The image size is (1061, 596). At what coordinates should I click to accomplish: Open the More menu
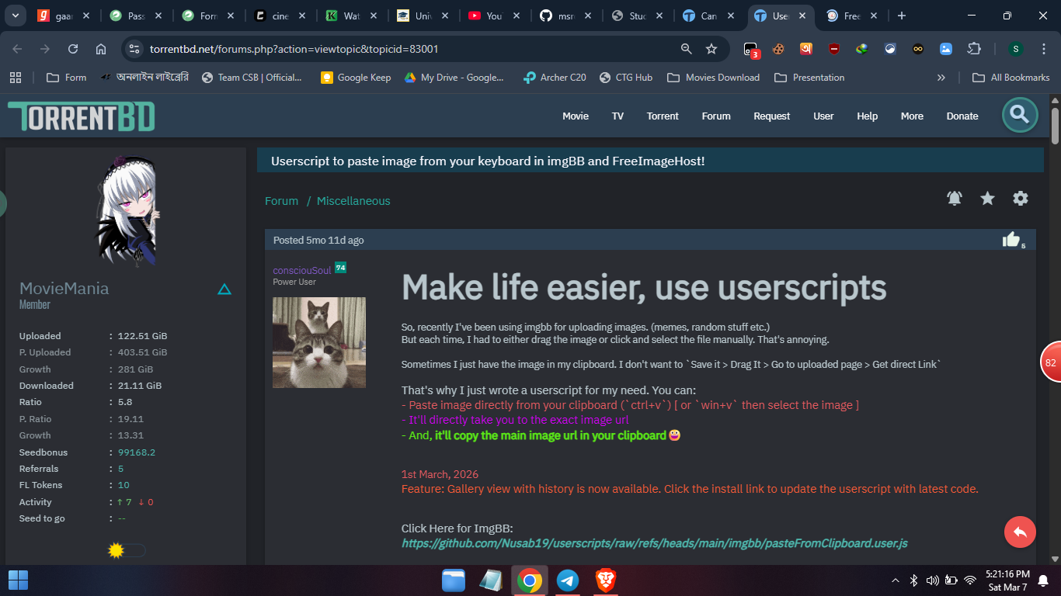click(x=912, y=116)
